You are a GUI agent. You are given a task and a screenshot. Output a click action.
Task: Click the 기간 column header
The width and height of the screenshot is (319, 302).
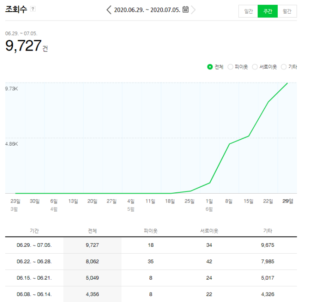click(x=34, y=231)
